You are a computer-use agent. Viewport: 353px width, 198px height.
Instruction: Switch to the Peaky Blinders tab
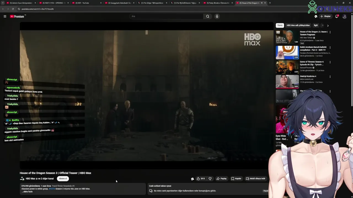tap(218, 3)
